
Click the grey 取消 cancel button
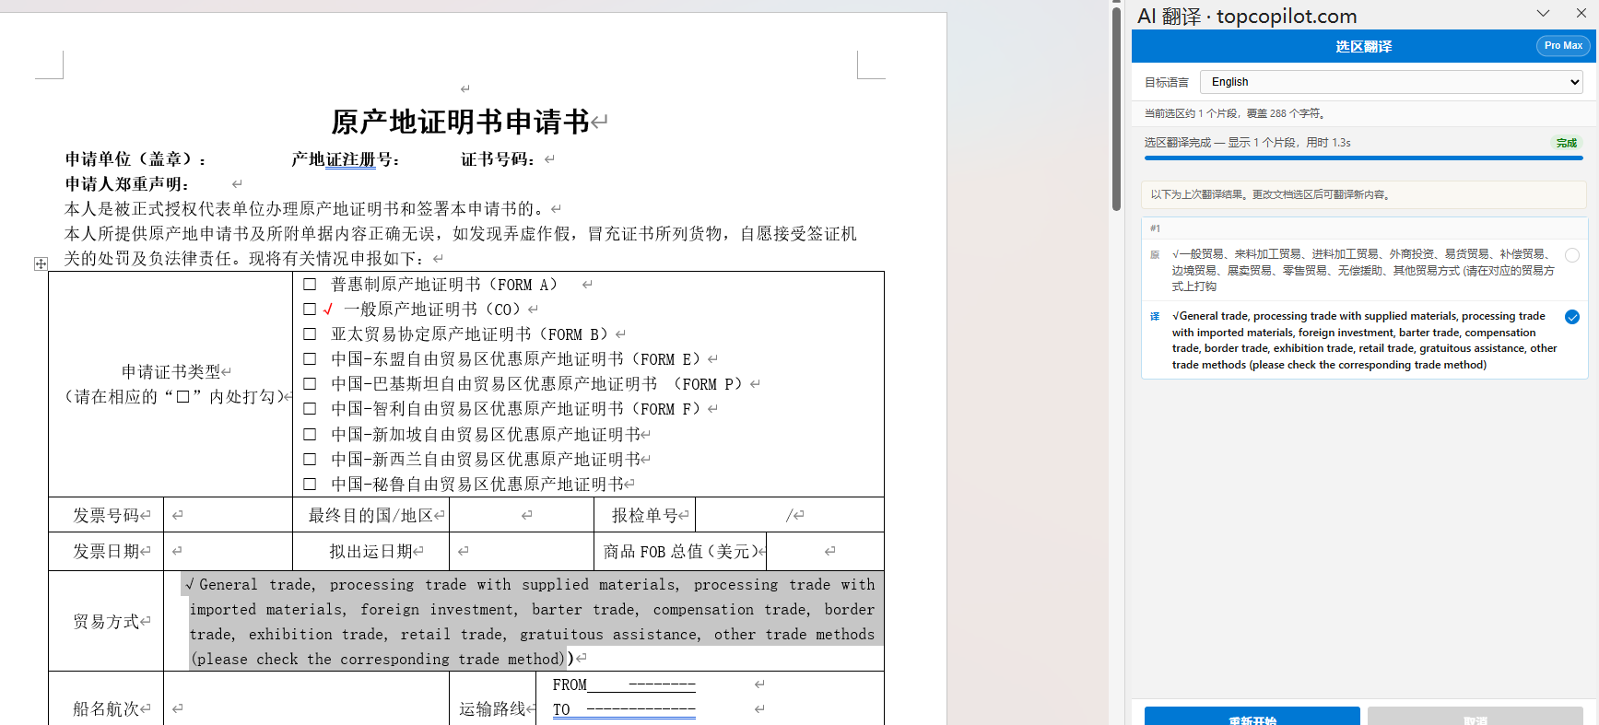pos(1475,717)
